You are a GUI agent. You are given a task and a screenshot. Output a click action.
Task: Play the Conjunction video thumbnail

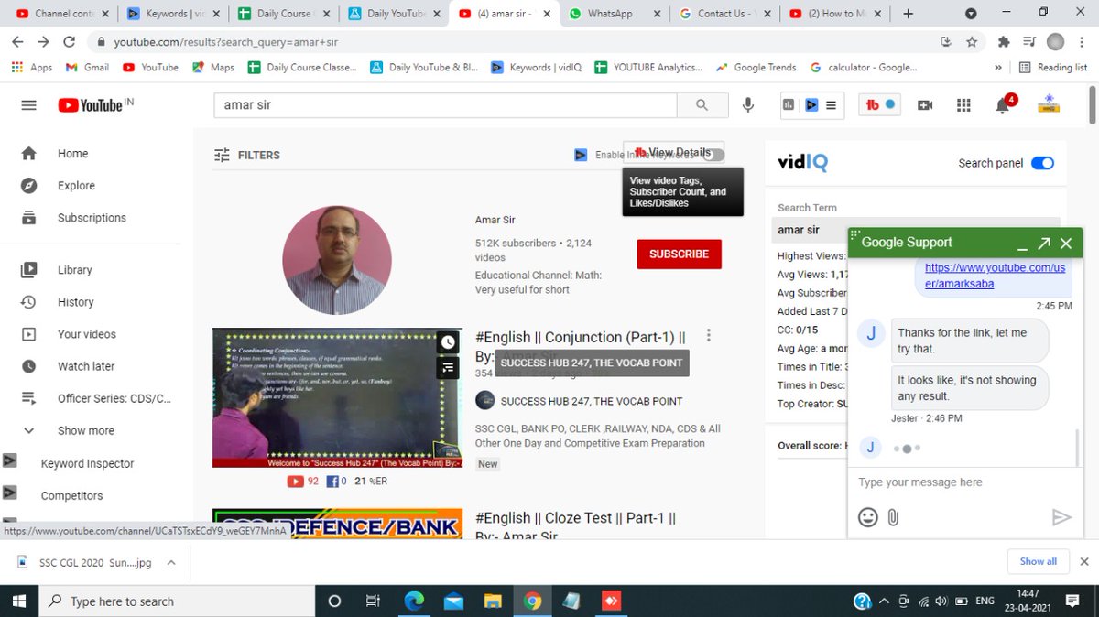337,397
